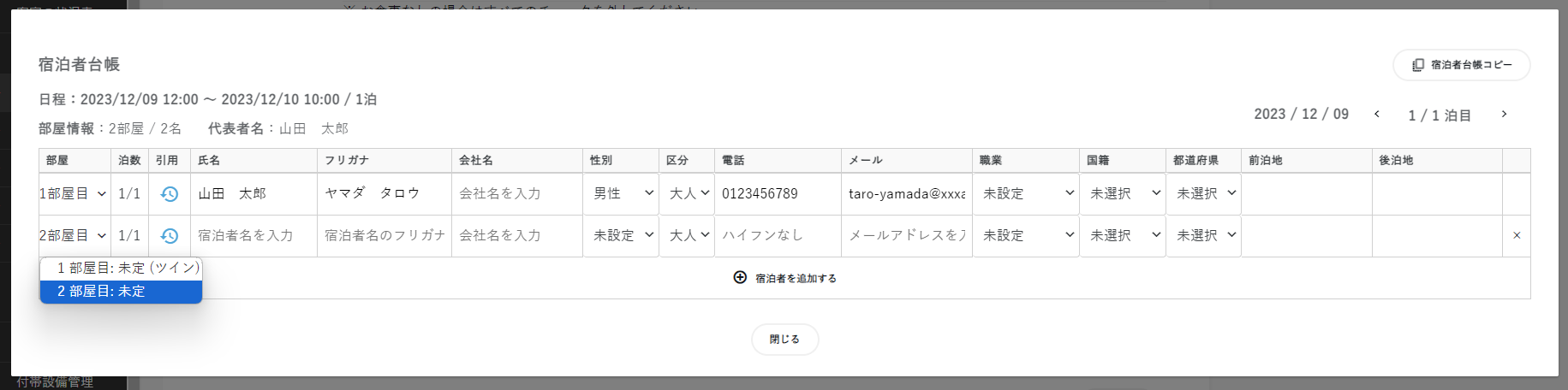Expand the 都道府県 dropdown in the second row
Screen dimensions: 1568x390
[1205, 235]
